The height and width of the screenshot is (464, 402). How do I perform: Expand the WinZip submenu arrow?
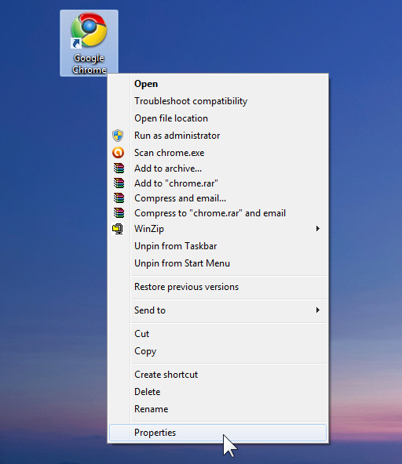(x=318, y=228)
